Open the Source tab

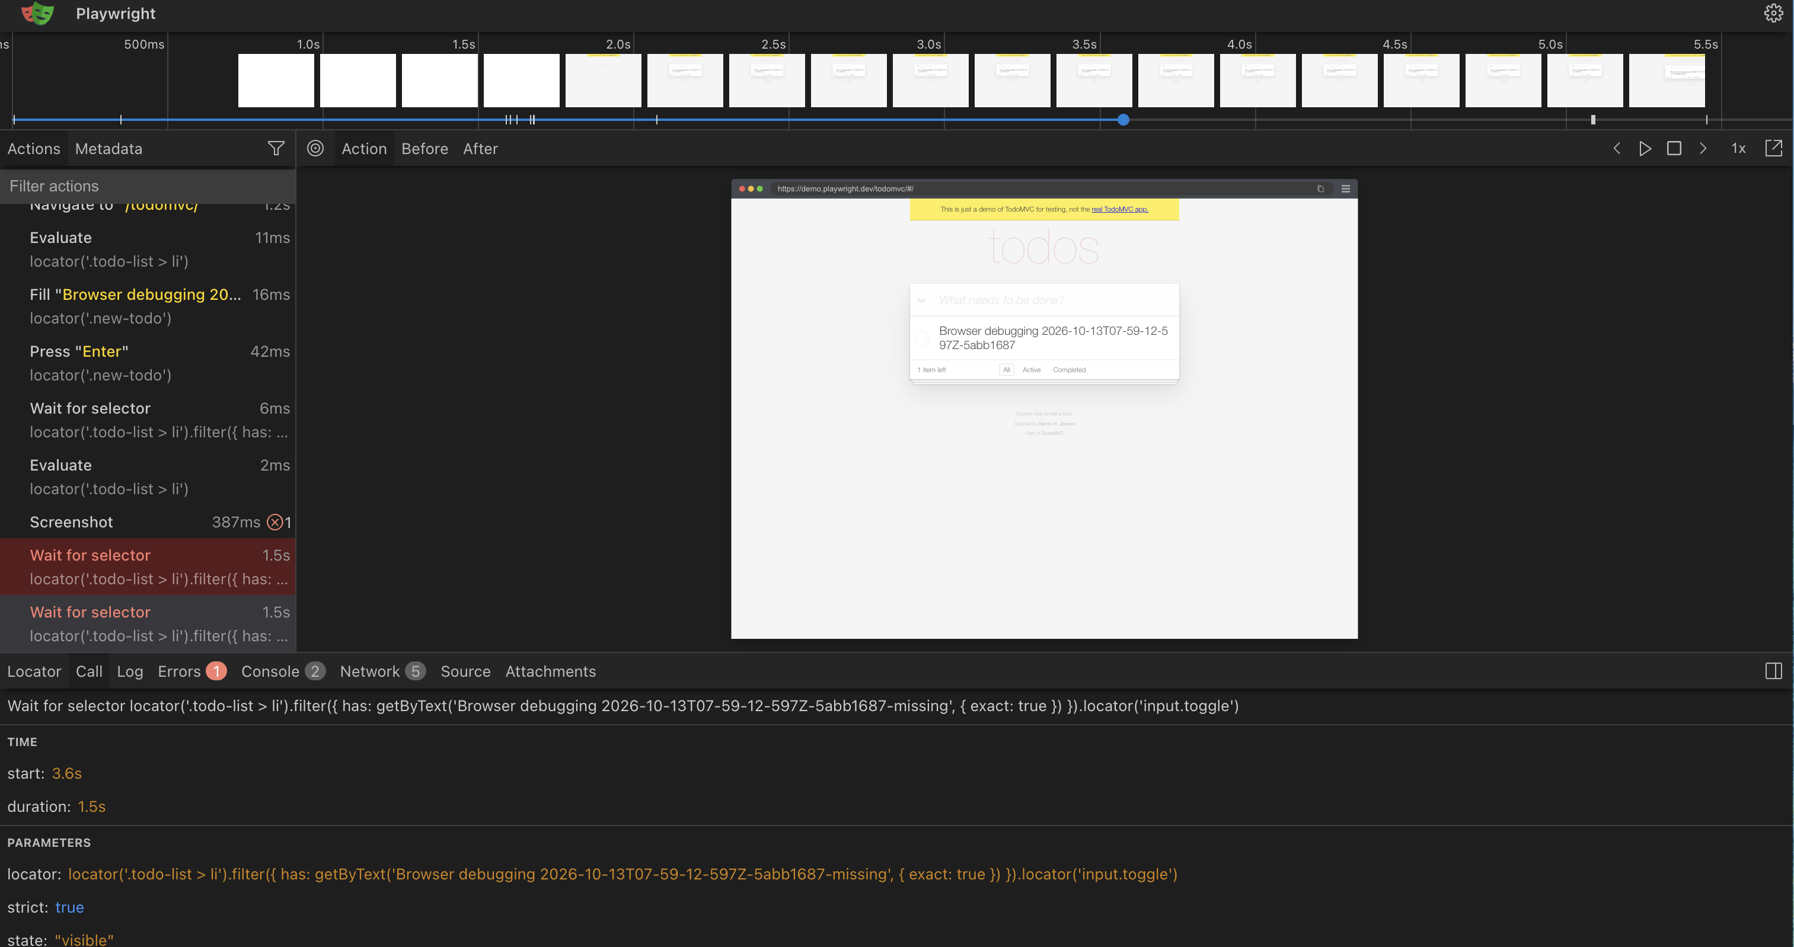465,671
